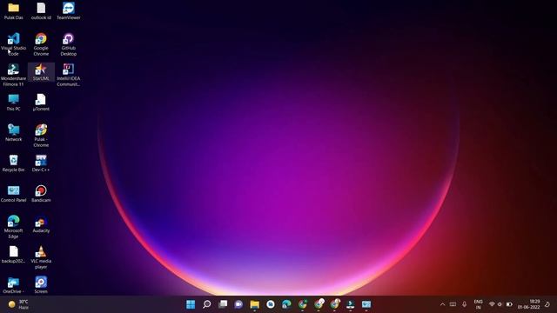Image resolution: width=557 pixels, height=313 pixels.
Task: Open File Explorer from the taskbar
Action: [x=255, y=304]
